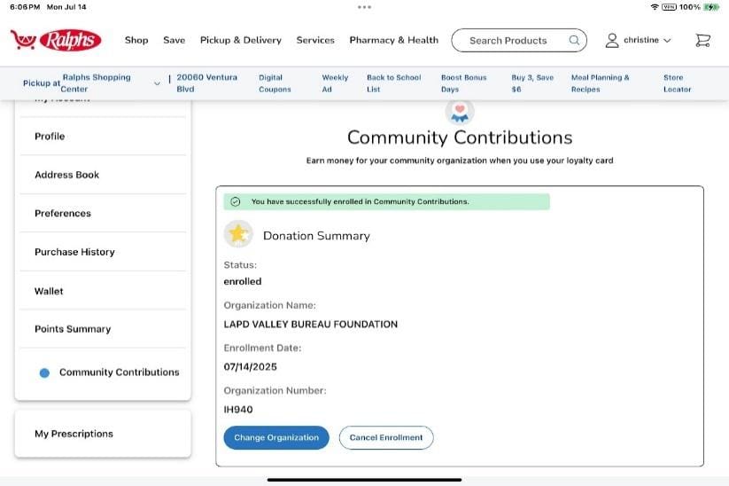The image size is (729, 486).
Task: Select Profile in the sidebar
Action: click(103, 137)
